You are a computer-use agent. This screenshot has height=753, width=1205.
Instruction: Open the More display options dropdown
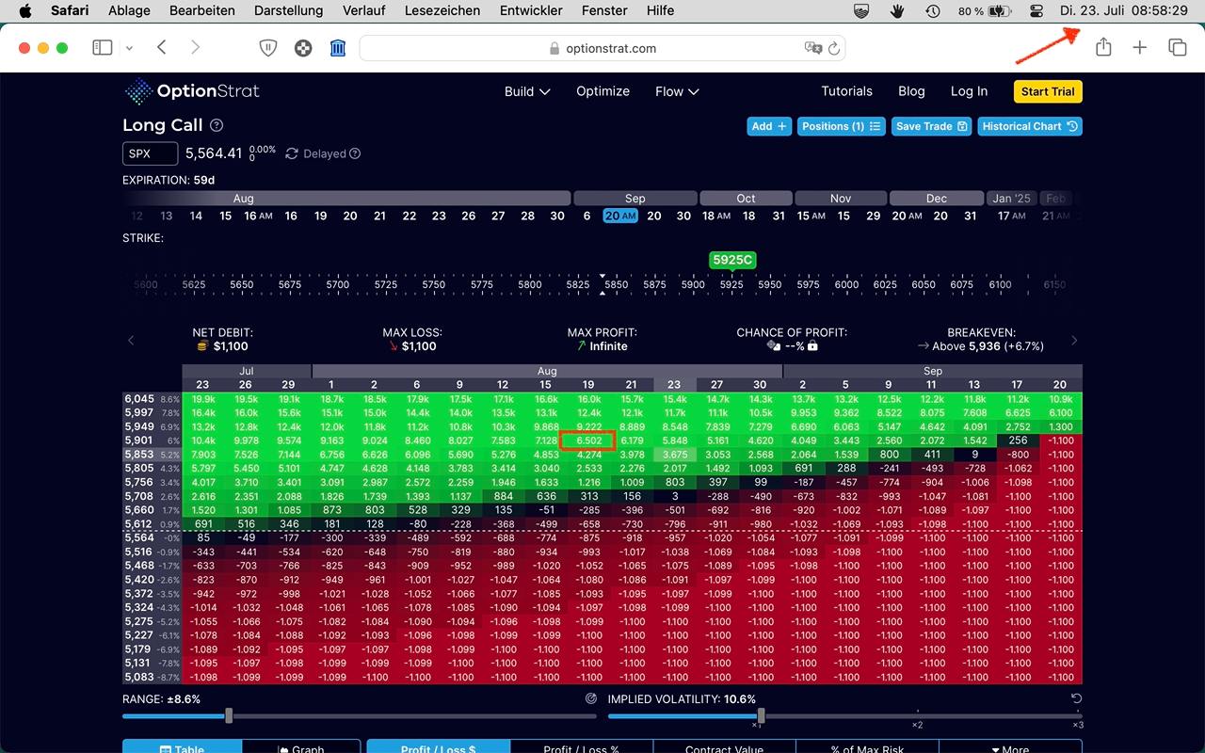pos(1009,749)
